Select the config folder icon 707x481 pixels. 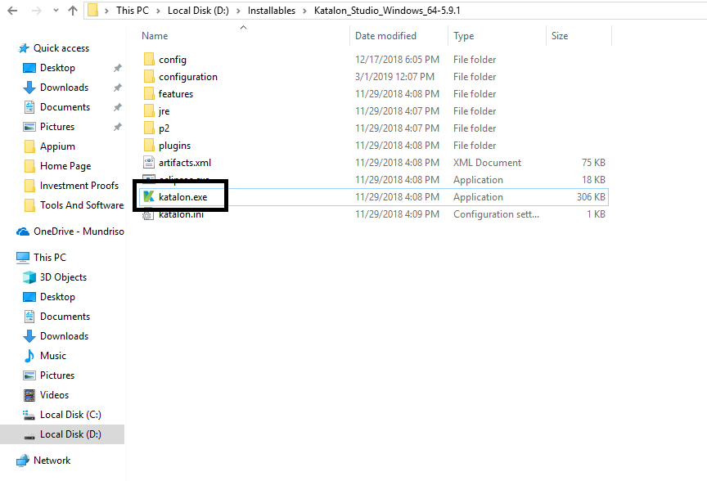coord(149,60)
